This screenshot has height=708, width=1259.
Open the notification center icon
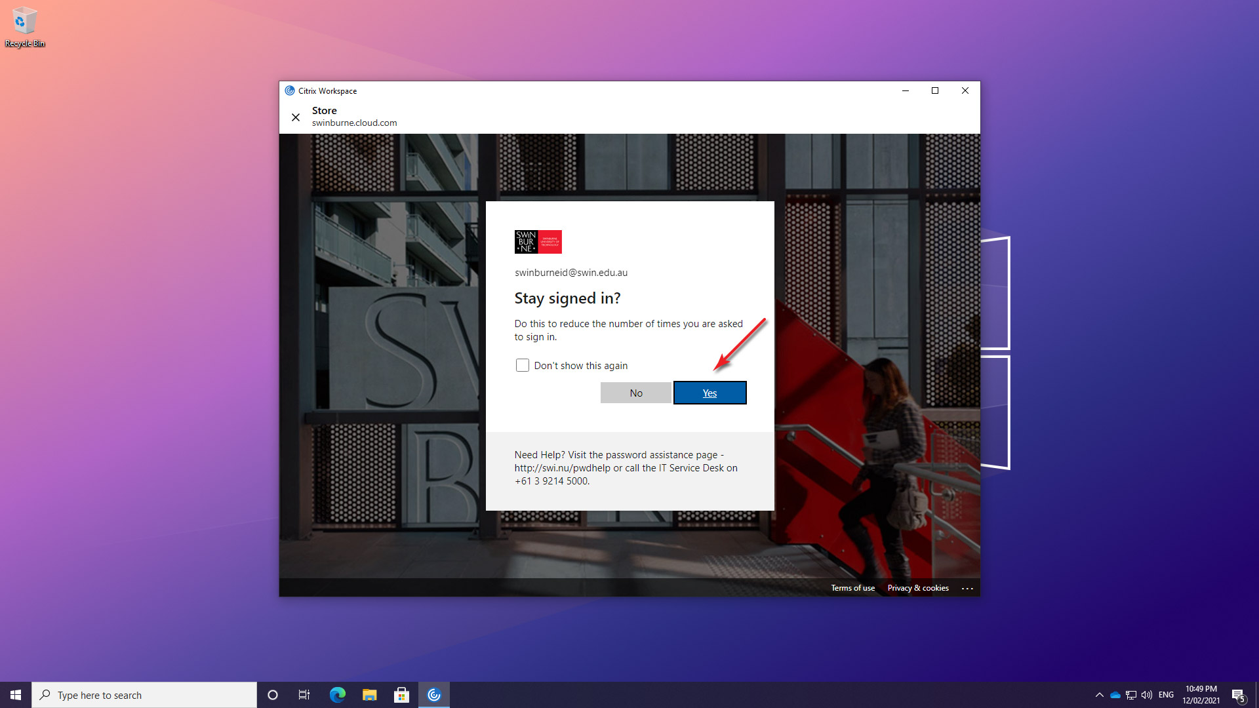click(x=1238, y=695)
